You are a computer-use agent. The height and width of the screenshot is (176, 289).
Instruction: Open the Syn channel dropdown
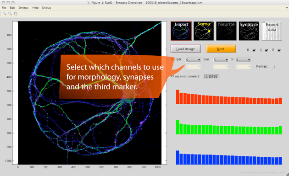221,60
